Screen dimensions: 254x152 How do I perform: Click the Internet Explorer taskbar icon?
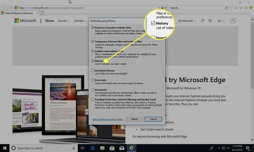click(x=131, y=148)
